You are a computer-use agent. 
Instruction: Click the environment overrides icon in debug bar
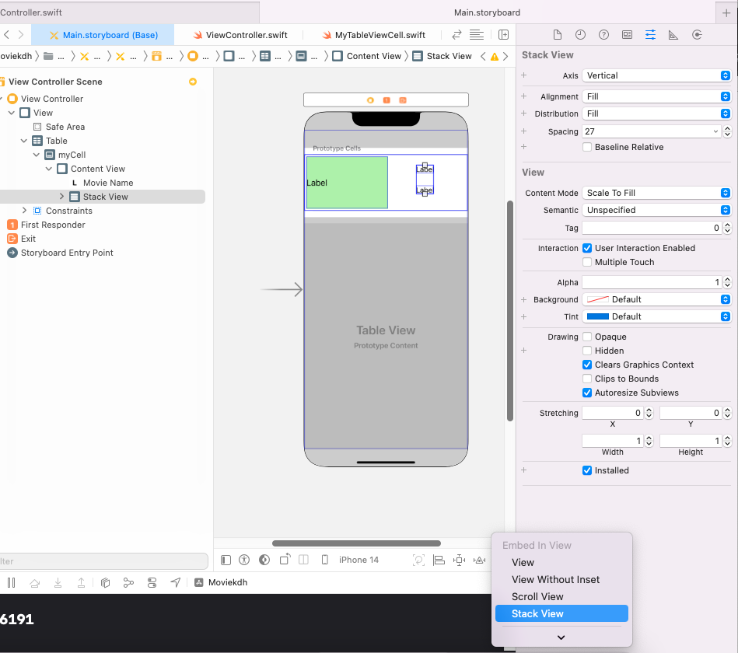pos(152,583)
